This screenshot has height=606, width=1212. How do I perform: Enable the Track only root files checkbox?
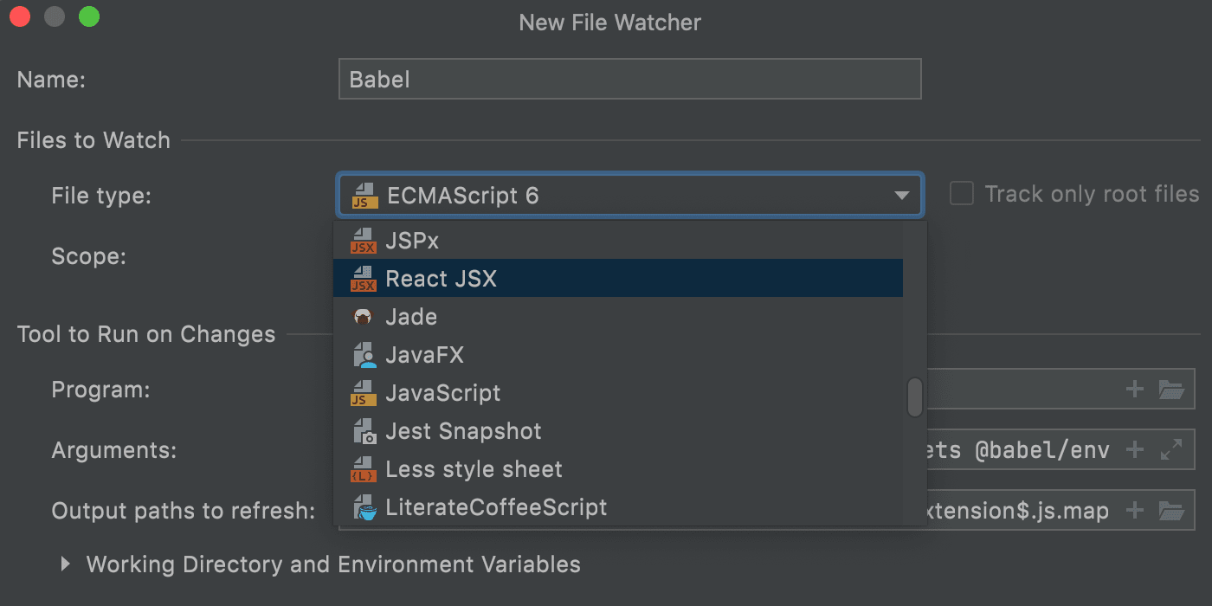click(962, 194)
